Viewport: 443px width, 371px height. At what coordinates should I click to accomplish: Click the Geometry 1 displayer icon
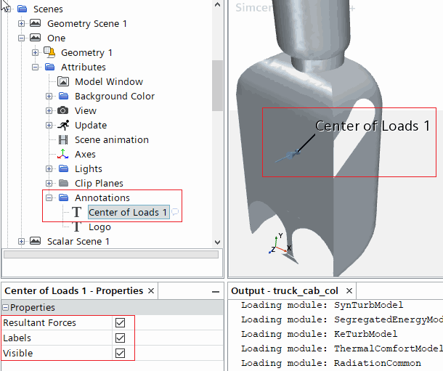click(x=49, y=52)
